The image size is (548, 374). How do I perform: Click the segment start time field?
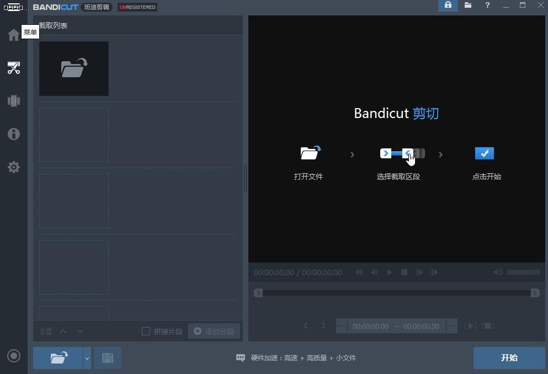click(370, 326)
